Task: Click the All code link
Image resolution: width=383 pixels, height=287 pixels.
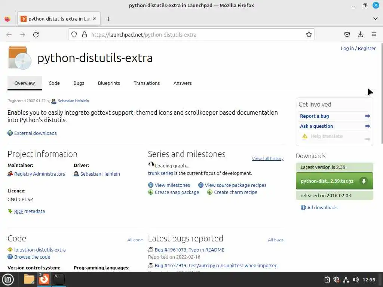Action: [135, 240]
